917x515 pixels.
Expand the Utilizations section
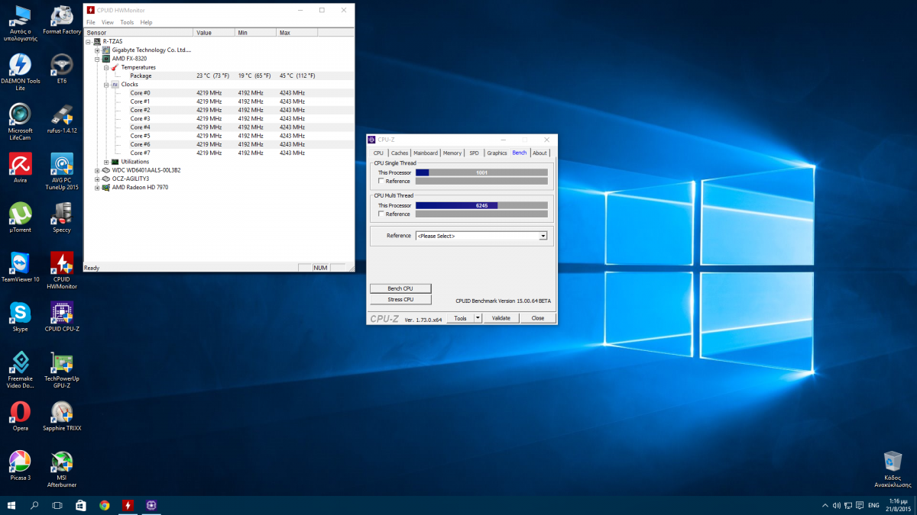pyautogui.click(x=105, y=161)
